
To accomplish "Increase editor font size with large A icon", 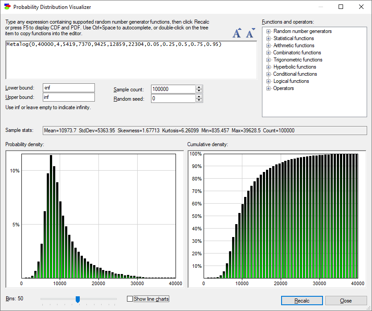I will [x=237, y=33].
